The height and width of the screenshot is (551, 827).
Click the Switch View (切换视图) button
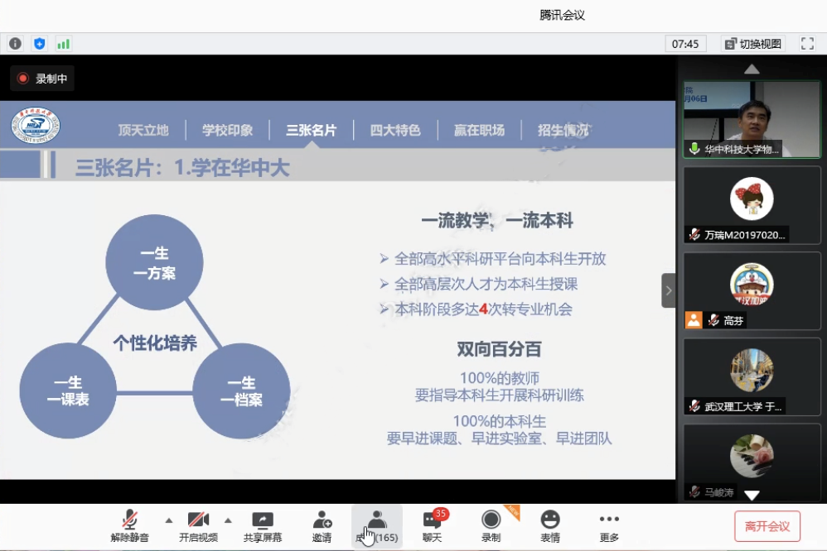pyautogui.click(x=752, y=44)
